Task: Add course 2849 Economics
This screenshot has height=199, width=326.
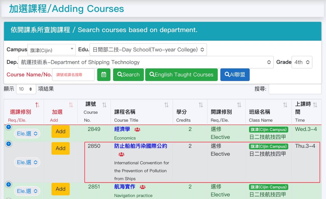Action: tap(61, 132)
